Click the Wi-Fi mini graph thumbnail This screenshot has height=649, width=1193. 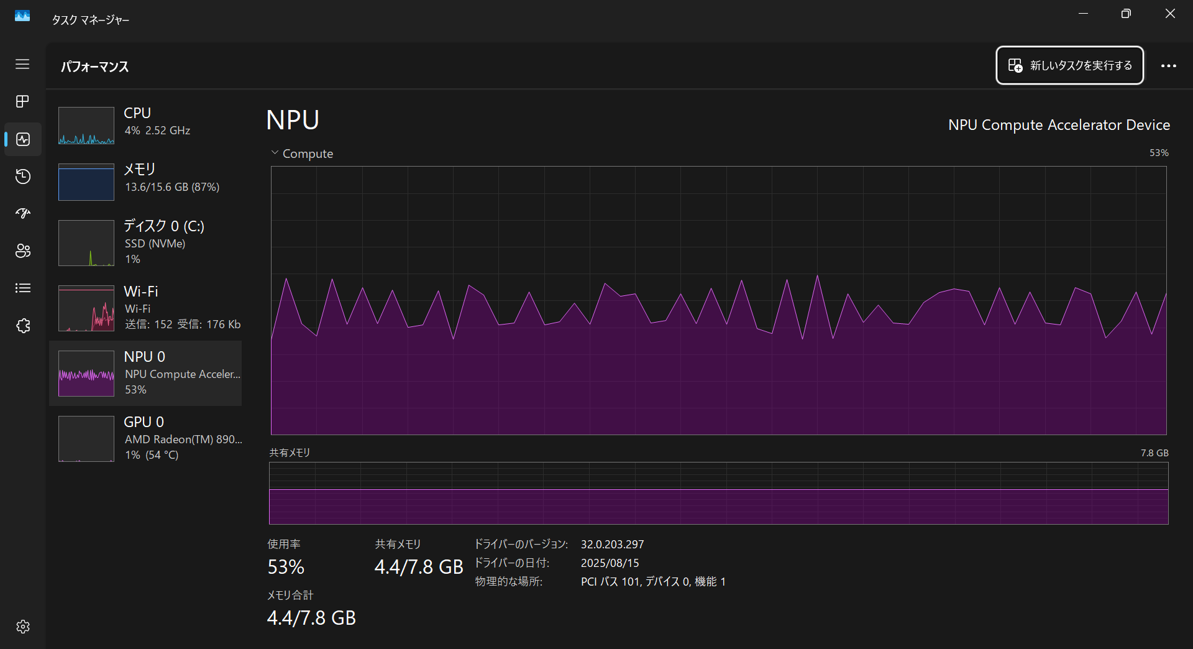[x=86, y=308]
